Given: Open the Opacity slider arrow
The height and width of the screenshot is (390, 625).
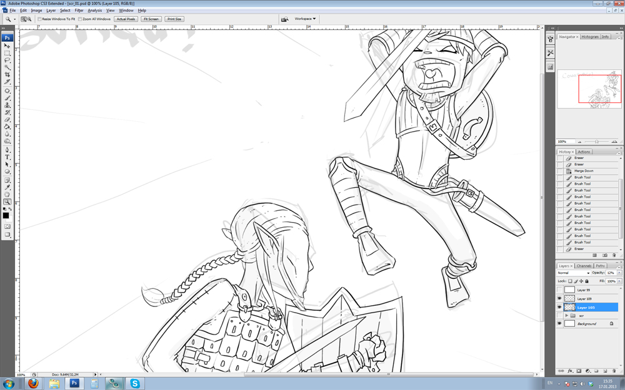Looking at the screenshot, I should [x=619, y=273].
